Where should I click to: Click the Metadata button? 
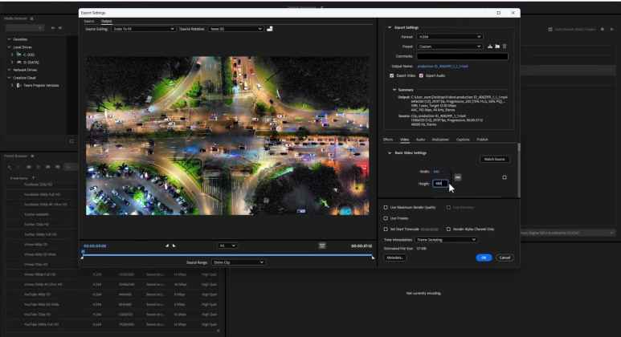click(395, 258)
